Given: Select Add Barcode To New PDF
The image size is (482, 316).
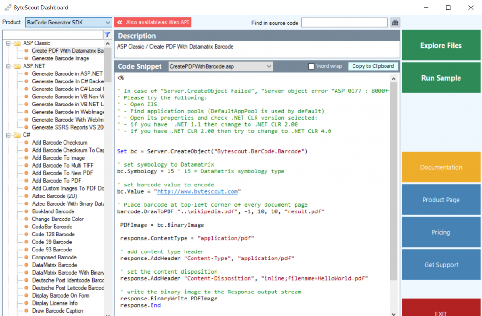Looking at the screenshot, I should (x=63, y=173).
